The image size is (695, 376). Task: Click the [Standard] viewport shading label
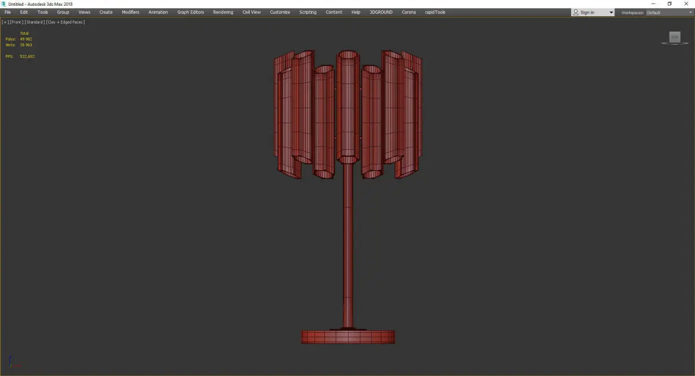tap(34, 22)
